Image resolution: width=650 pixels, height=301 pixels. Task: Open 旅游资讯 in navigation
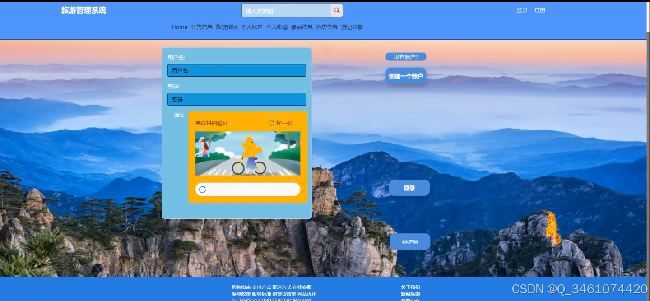227,27
